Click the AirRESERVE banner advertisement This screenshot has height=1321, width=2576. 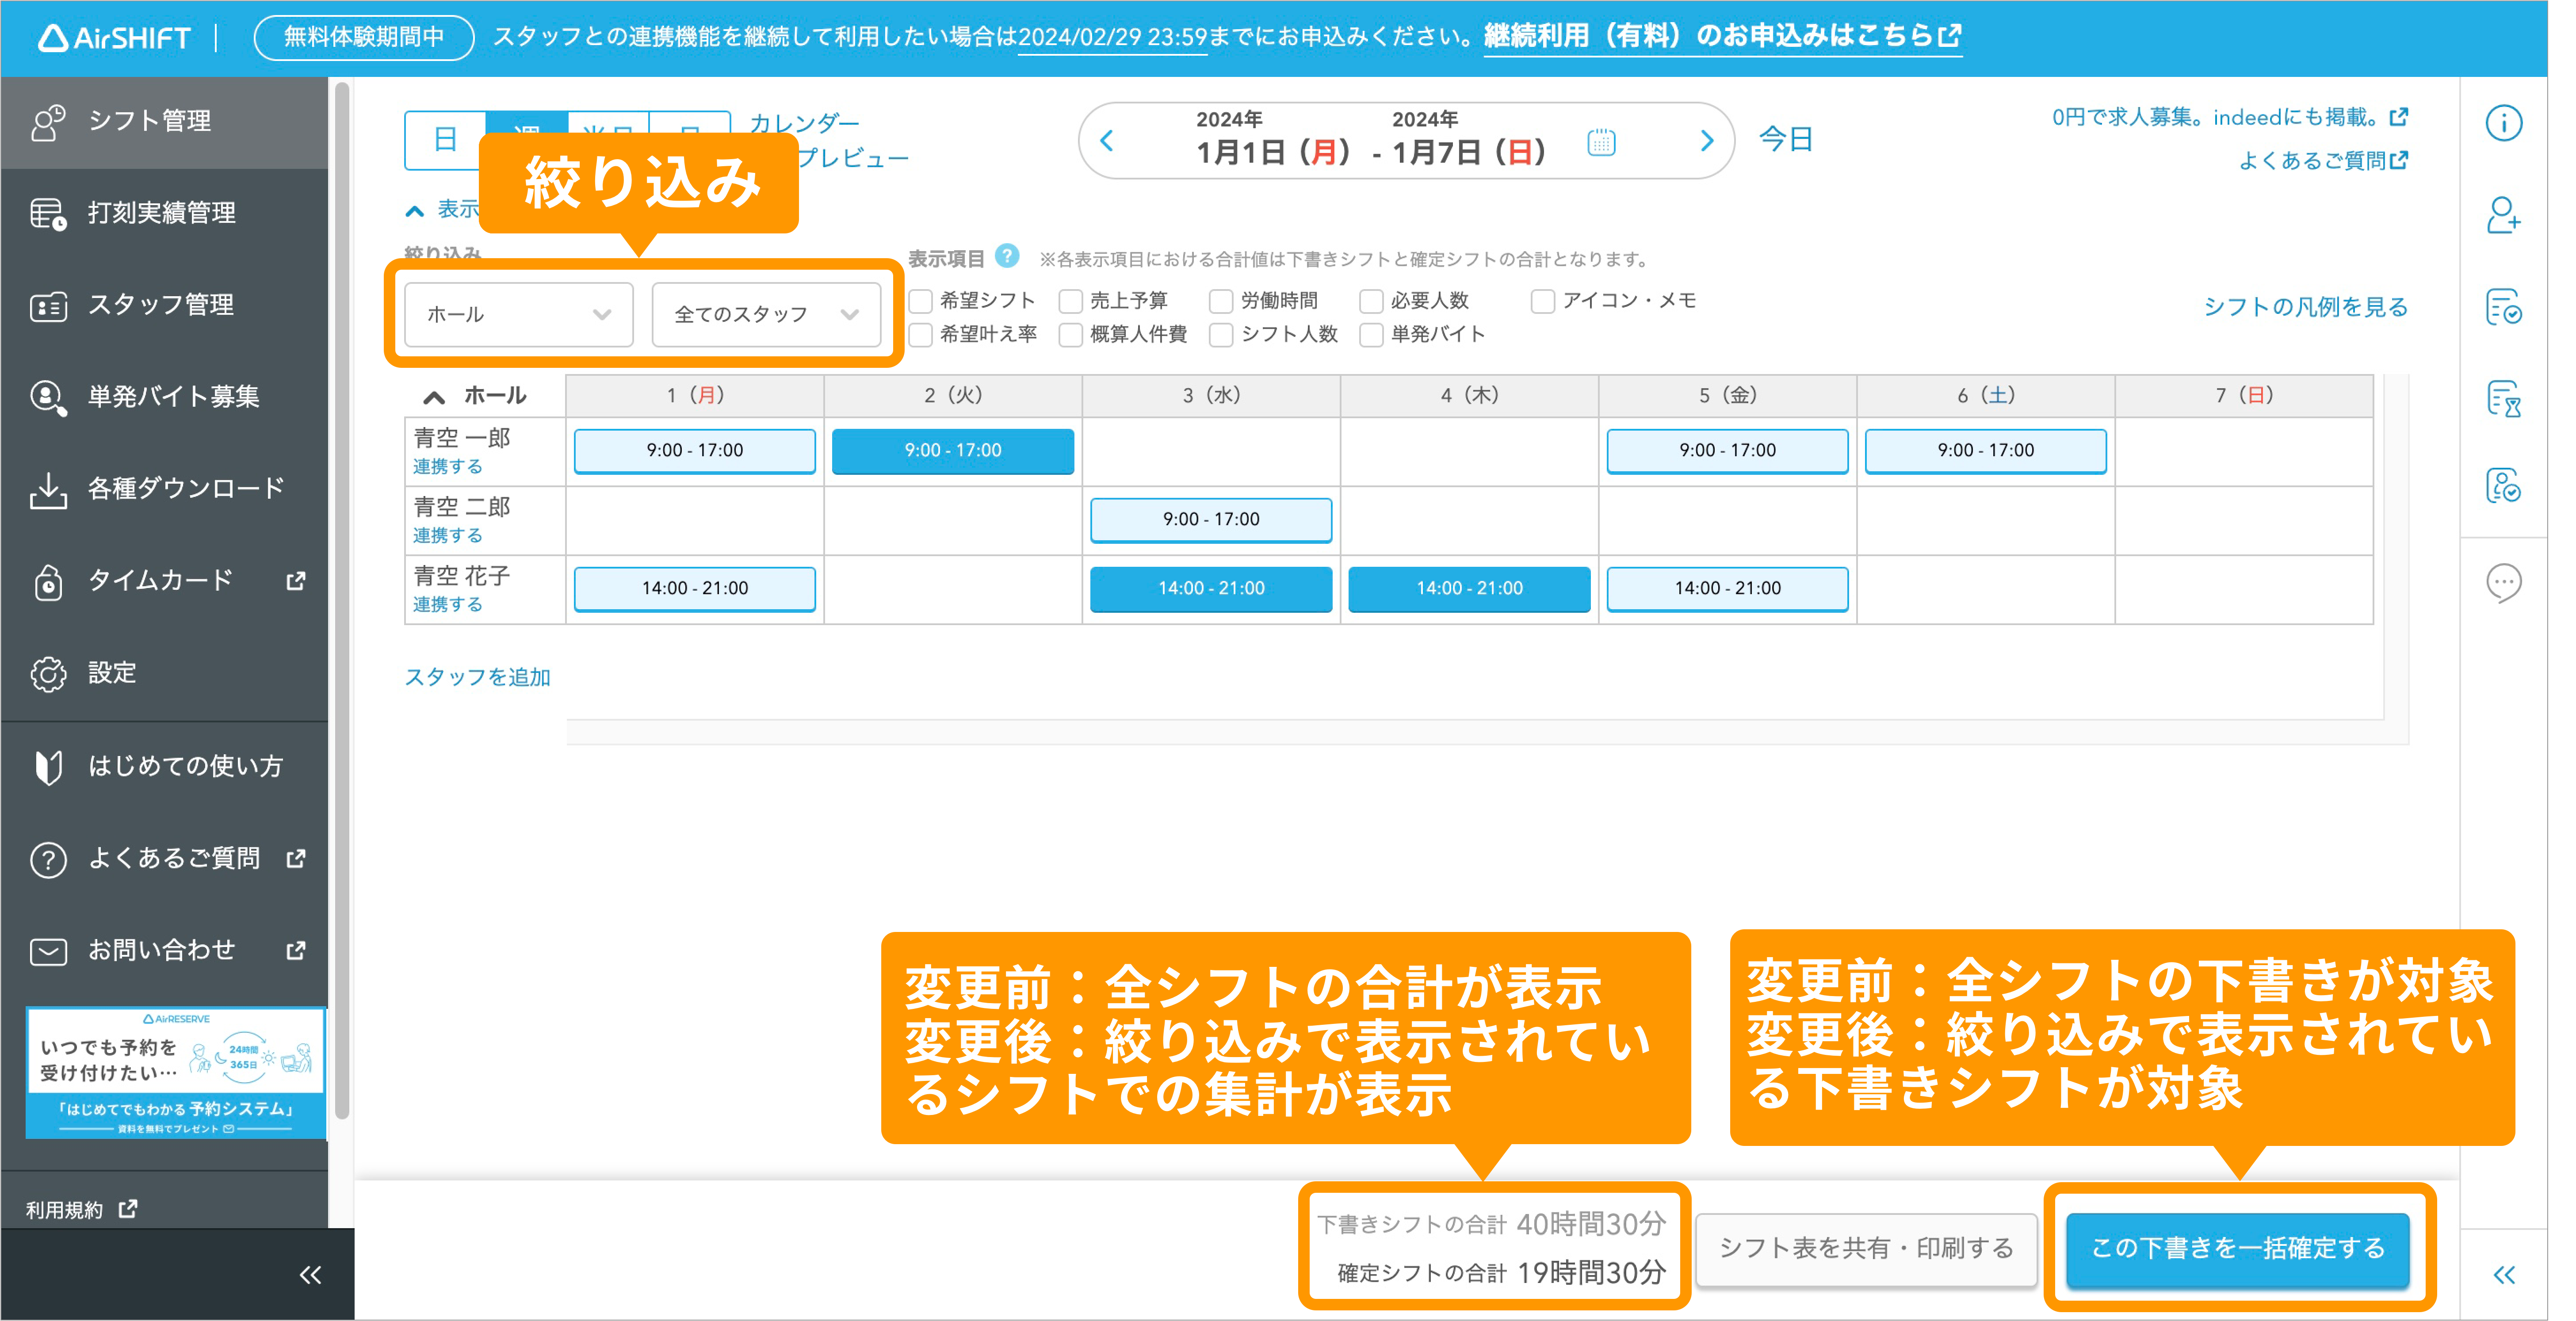[176, 1073]
